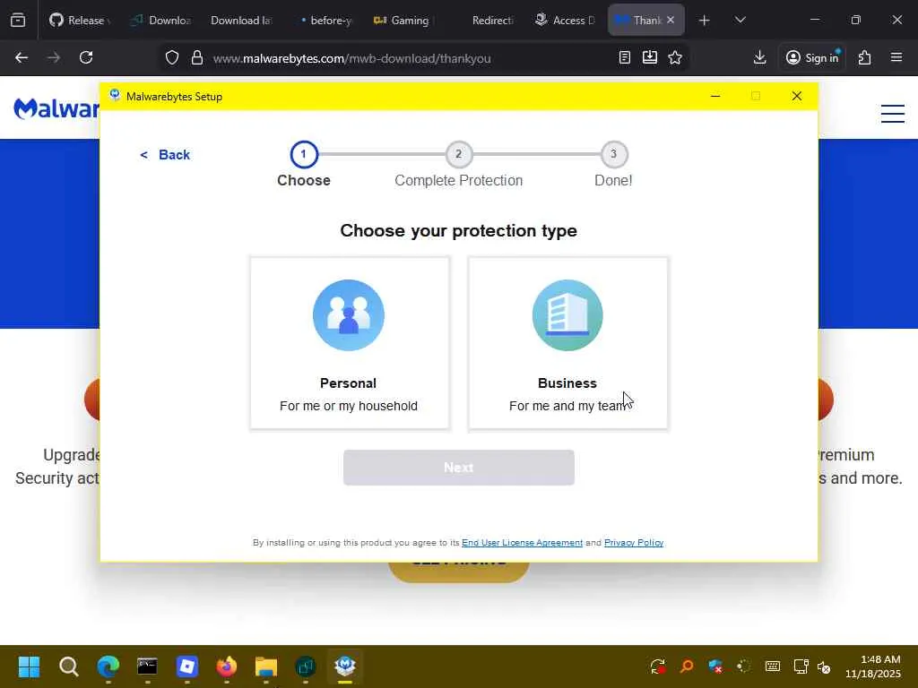Click the Malwarebytes installer taskbar icon

point(345,666)
